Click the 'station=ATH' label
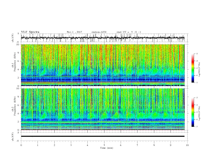 pos(99,32)
